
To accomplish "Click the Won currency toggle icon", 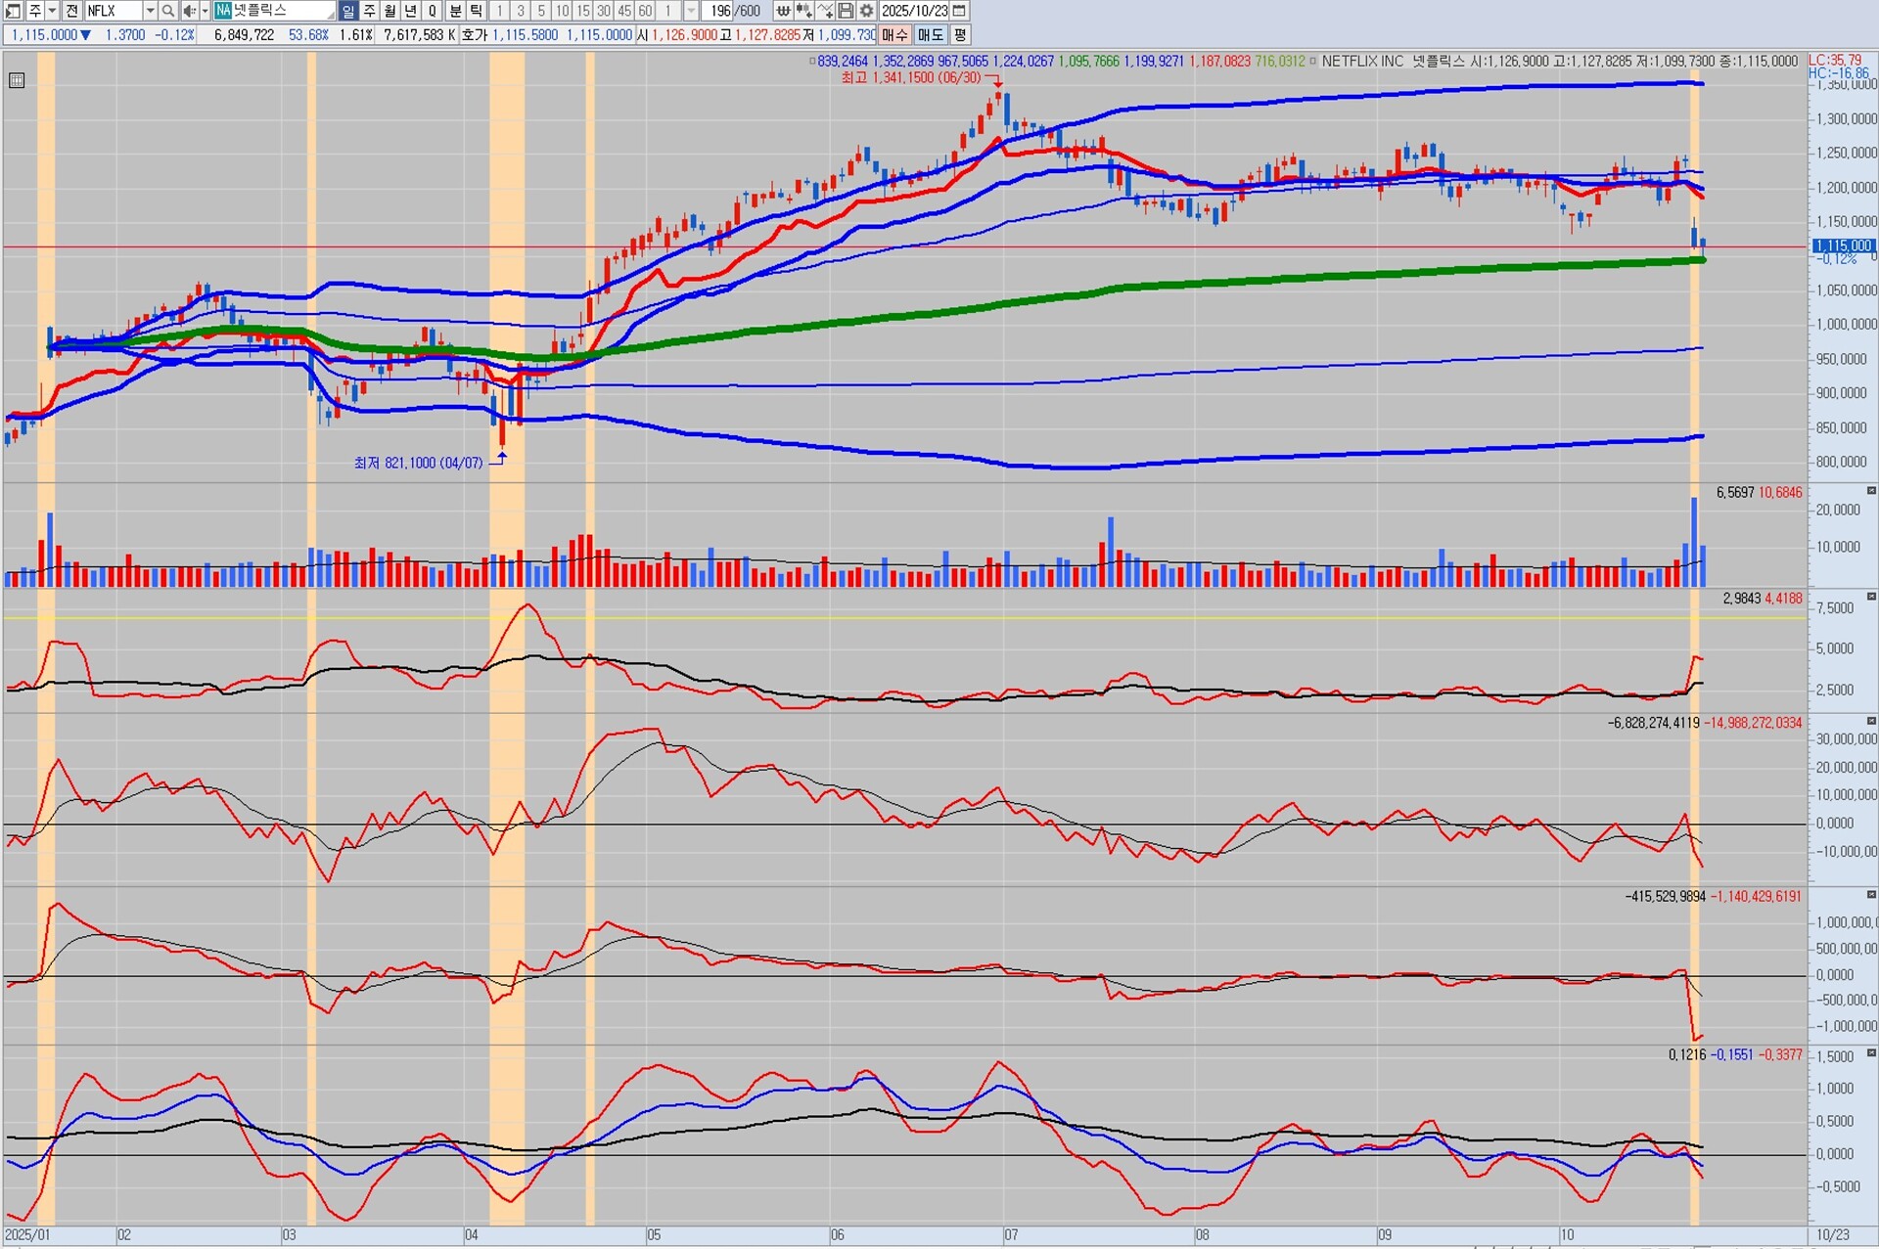I will 783,11.
